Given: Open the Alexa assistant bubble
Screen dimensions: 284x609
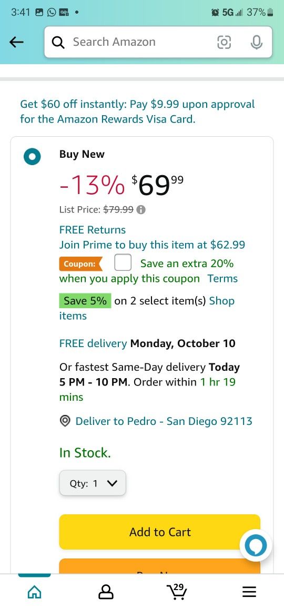Looking at the screenshot, I should [256, 546].
